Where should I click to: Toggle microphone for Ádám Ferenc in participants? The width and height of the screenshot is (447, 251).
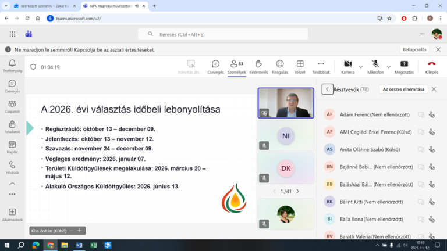[432, 115]
